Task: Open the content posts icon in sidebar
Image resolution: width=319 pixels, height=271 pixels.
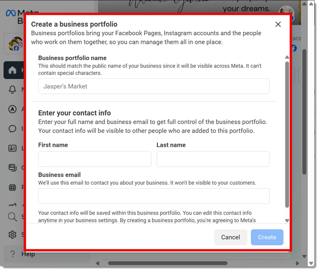Action: (12, 168)
